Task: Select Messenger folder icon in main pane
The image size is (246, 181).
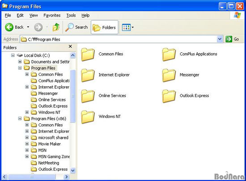Action: click(169, 75)
